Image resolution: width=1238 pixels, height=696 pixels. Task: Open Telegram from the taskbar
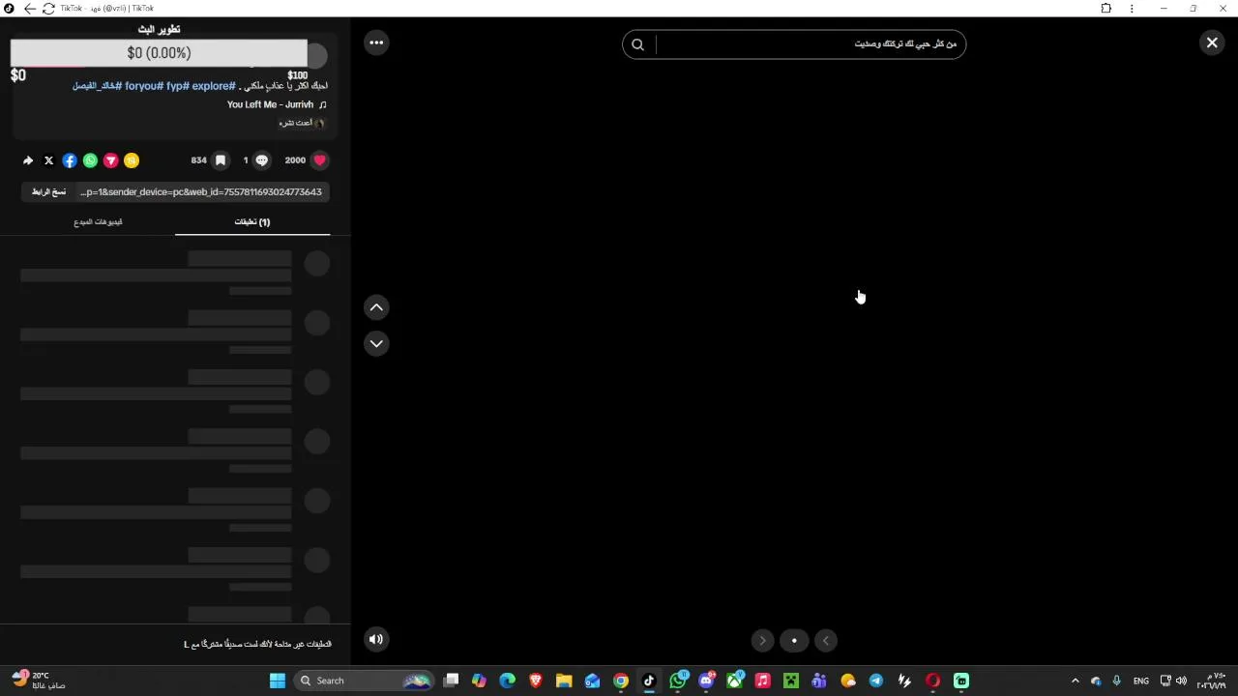[876, 681]
